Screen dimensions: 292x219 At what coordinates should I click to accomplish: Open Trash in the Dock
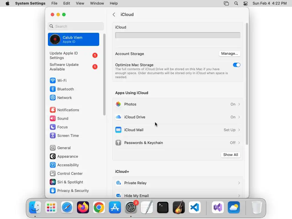[257, 208]
